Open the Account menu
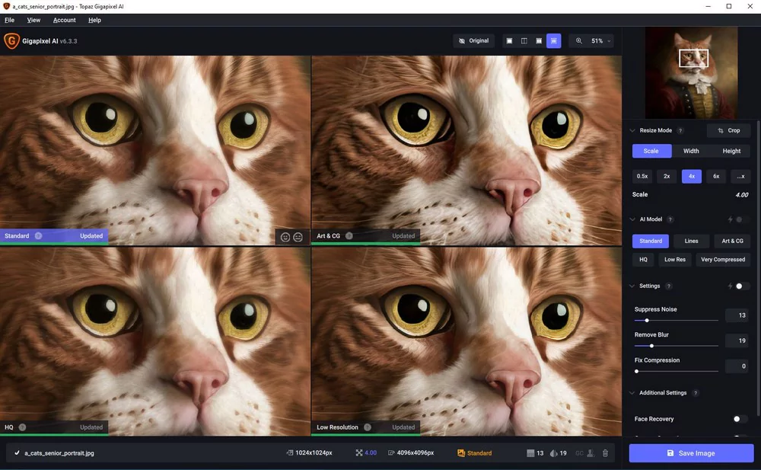 (x=64, y=20)
